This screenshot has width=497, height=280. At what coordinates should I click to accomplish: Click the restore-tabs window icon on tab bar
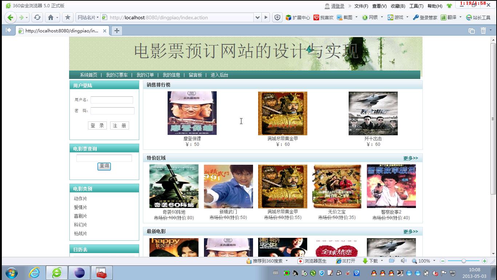pyautogui.click(x=472, y=31)
